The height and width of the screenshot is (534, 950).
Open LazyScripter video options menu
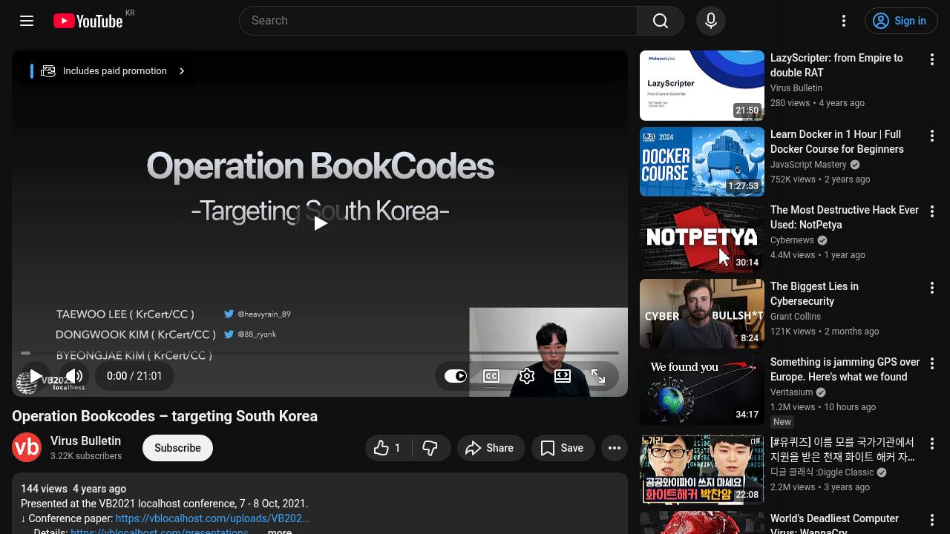pyautogui.click(x=932, y=59)
